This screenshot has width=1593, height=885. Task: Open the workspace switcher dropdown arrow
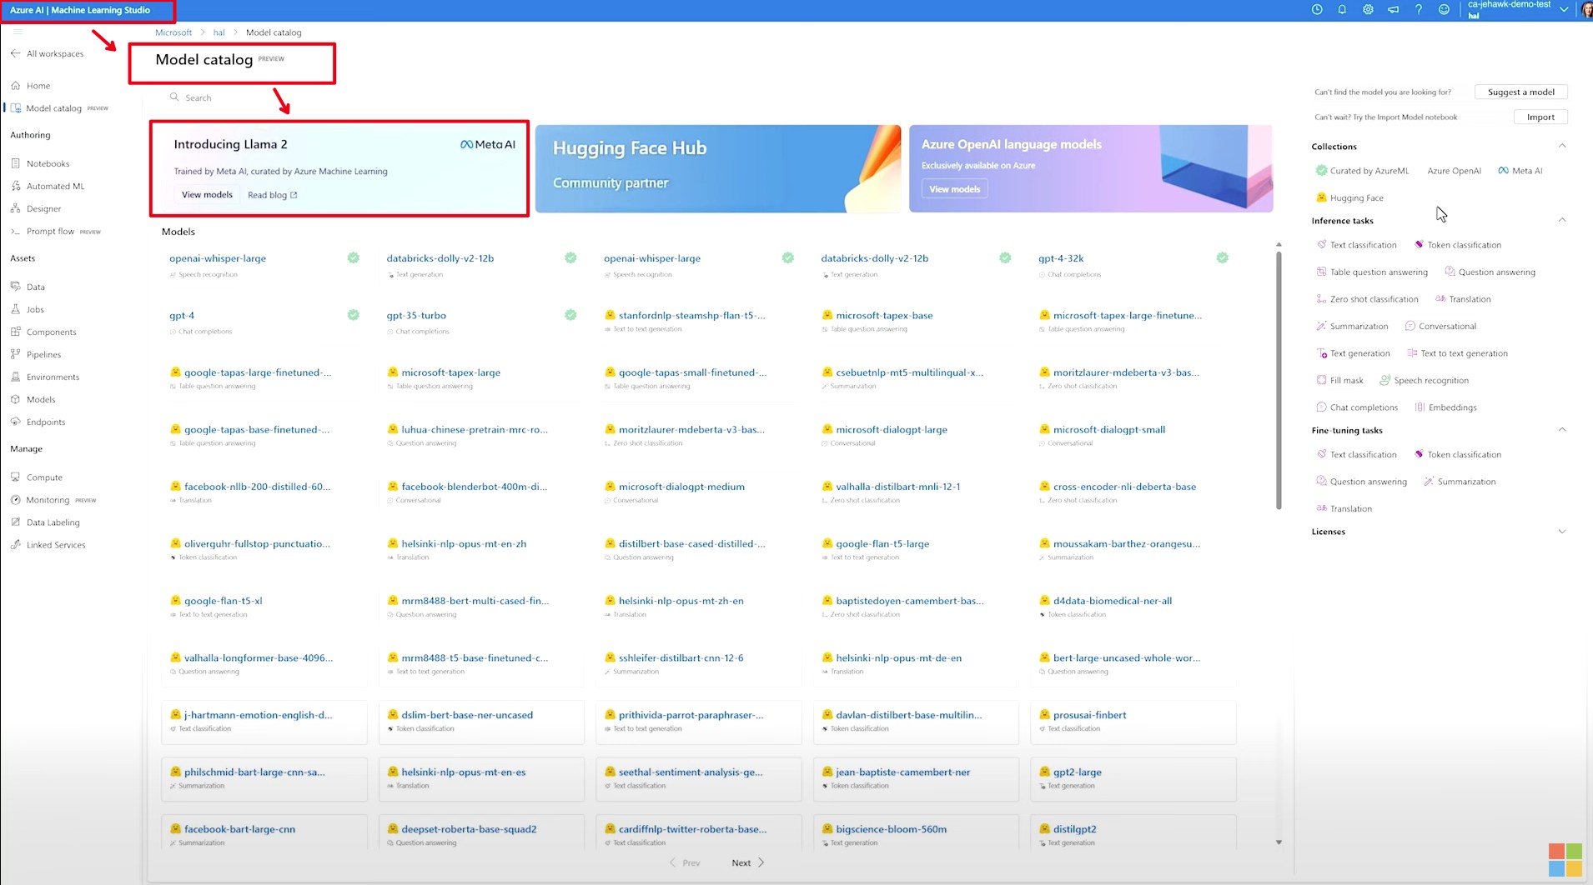point(1564,10)
